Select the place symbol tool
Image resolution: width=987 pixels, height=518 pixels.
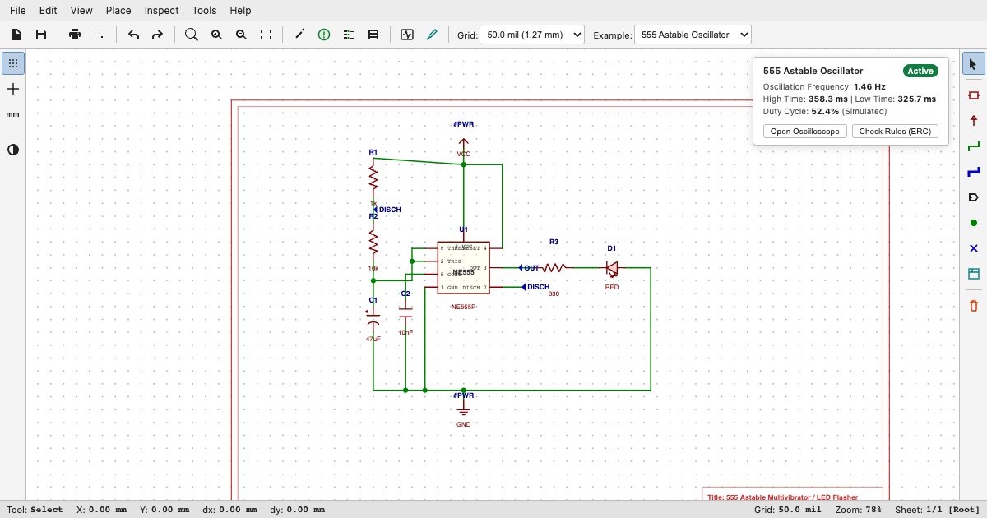974,95
